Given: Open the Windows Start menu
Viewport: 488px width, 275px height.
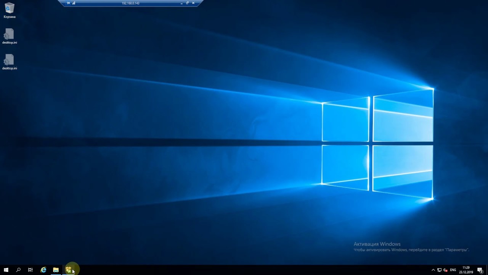Looking at the screenshot, I should coord(6,270).
